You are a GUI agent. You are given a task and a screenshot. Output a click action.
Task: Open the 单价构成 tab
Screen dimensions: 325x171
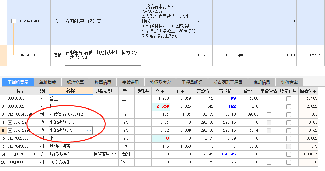(48, 82)
